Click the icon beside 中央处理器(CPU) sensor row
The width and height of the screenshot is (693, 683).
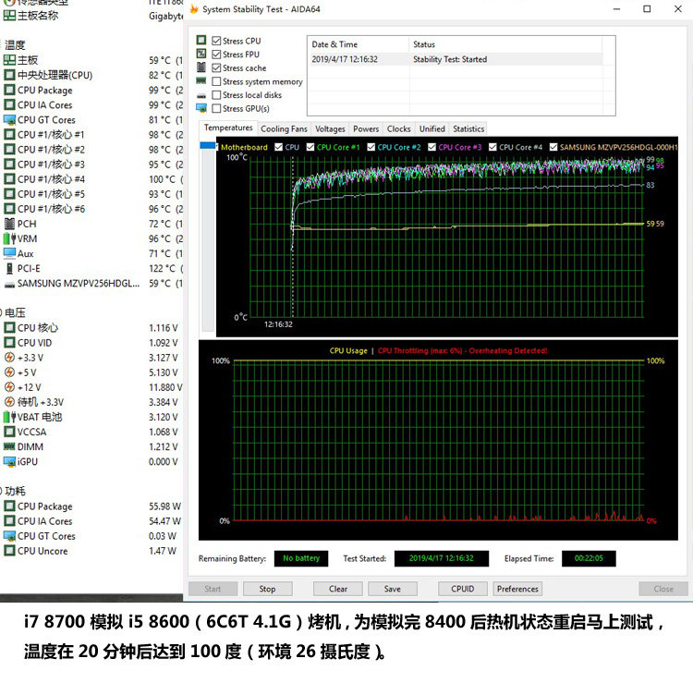coord(9,75)
